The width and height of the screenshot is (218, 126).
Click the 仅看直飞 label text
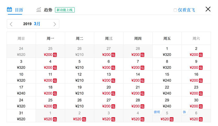(186, 10)
